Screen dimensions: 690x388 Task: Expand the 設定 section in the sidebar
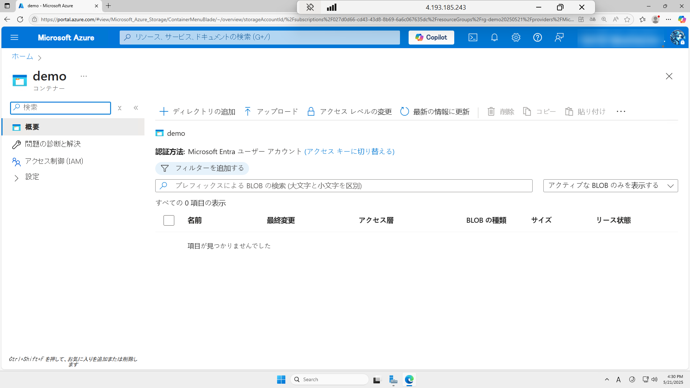coord(32,176)
